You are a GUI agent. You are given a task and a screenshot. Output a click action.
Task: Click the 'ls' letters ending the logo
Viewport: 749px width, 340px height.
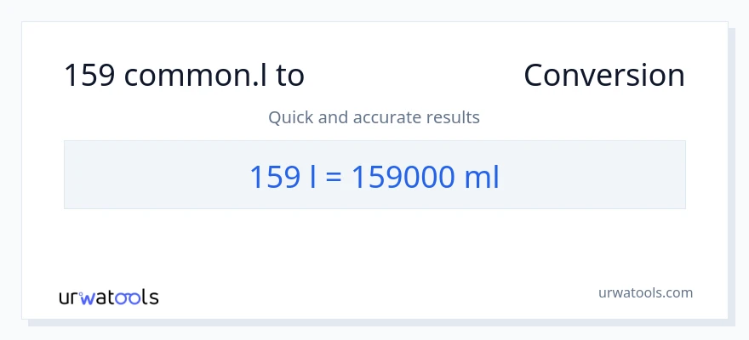click(x=152, y=297)
